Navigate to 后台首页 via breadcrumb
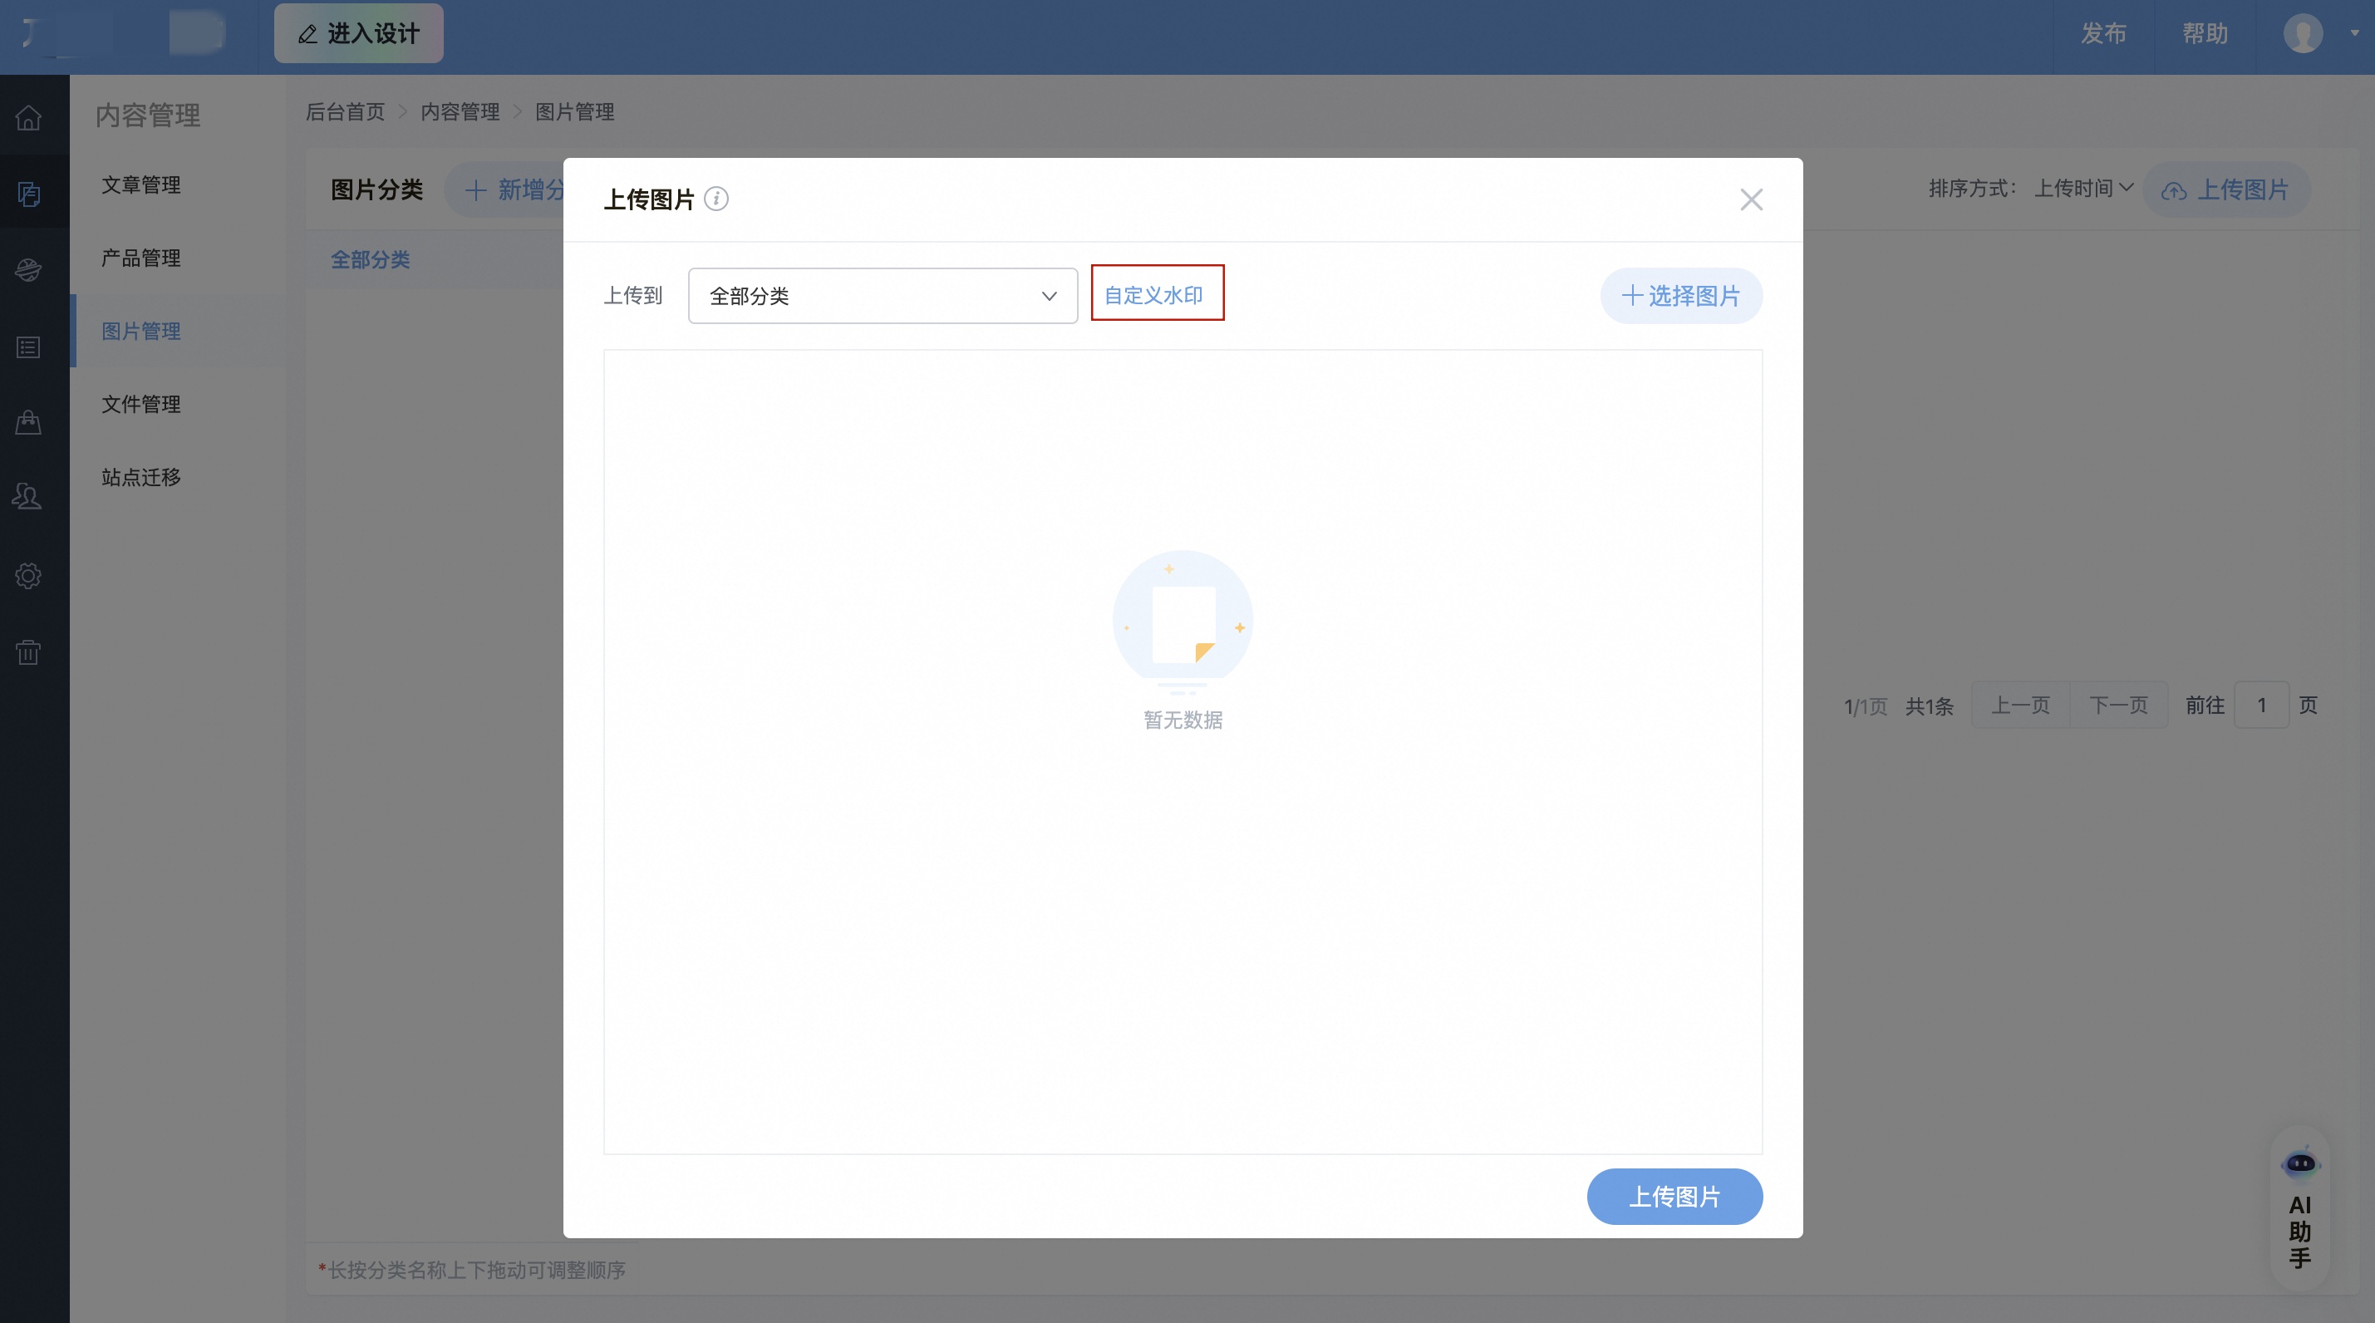2375x1323 pixels. [345, 112]
